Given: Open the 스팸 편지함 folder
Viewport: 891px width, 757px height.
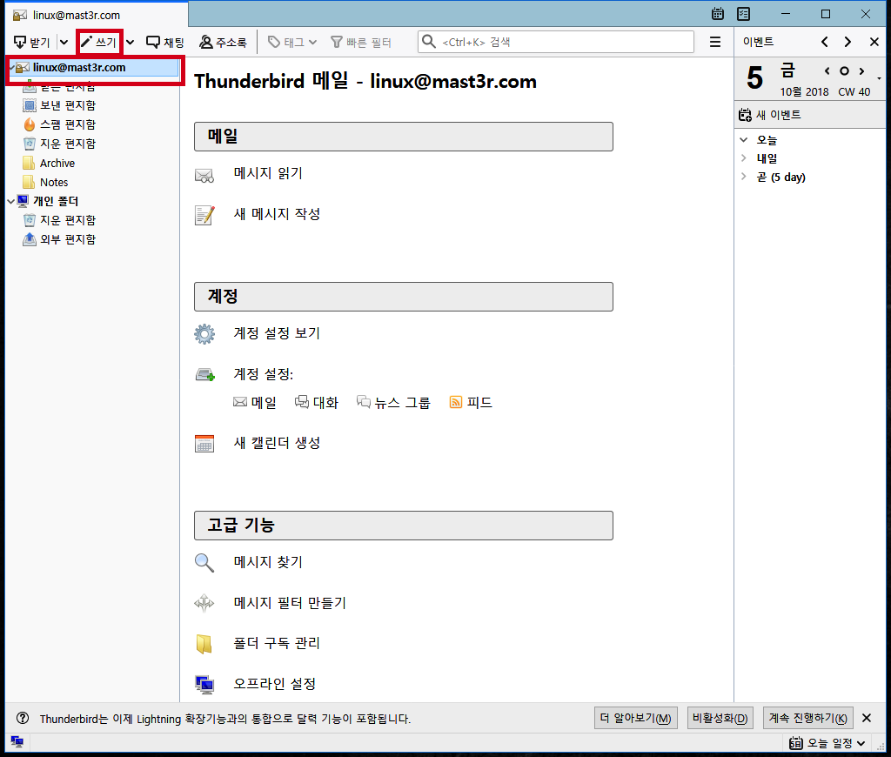Looking at the screenshot, I should pos(68,124).
